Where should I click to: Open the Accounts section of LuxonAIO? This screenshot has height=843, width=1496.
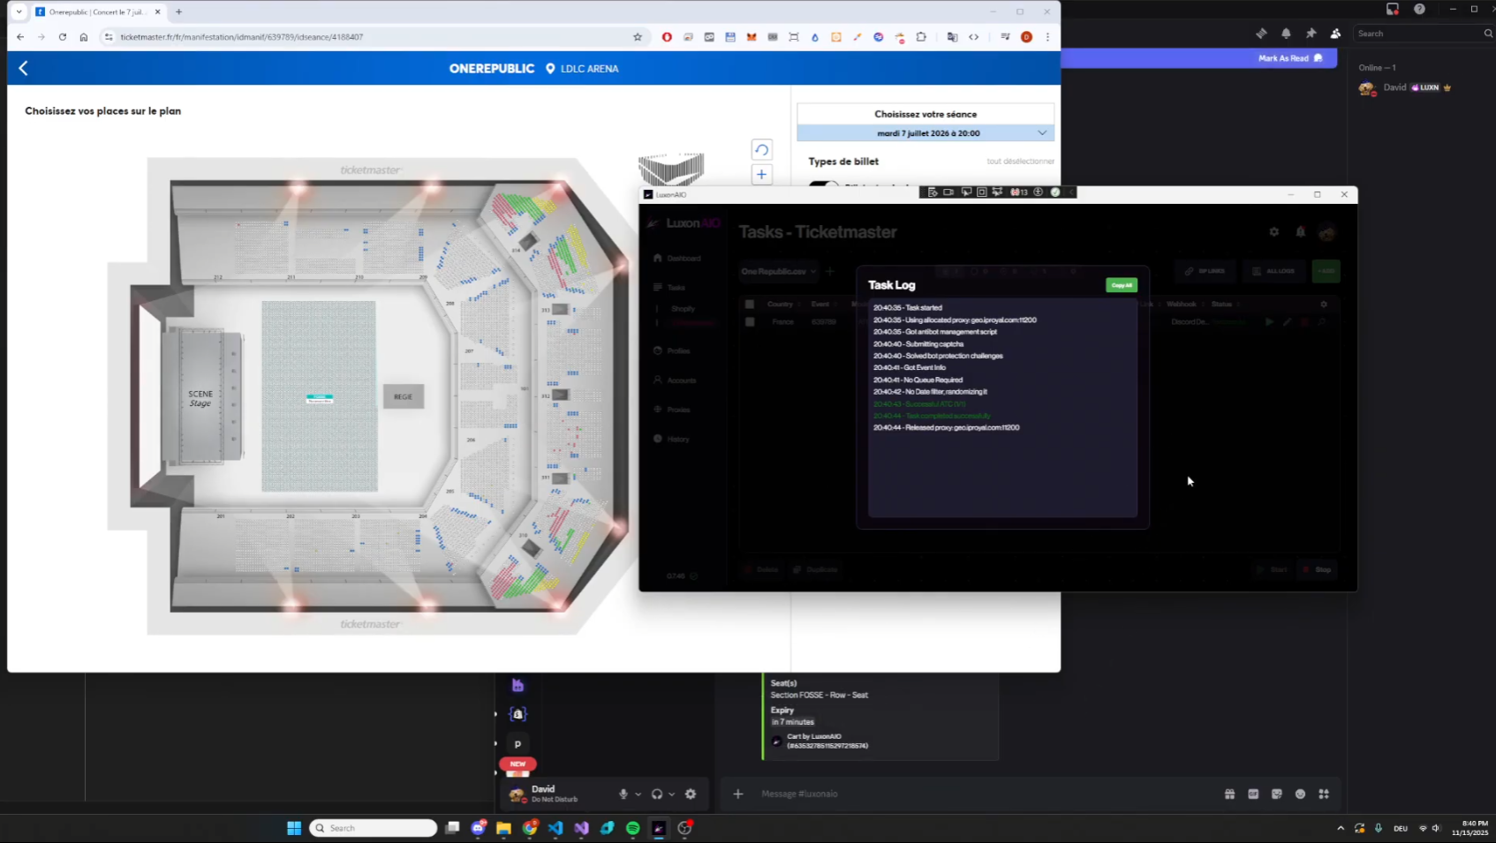(x=680, y=380)
